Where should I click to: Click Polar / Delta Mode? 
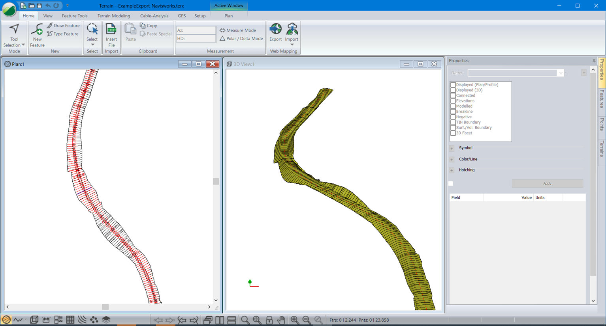tap(241, 39)
